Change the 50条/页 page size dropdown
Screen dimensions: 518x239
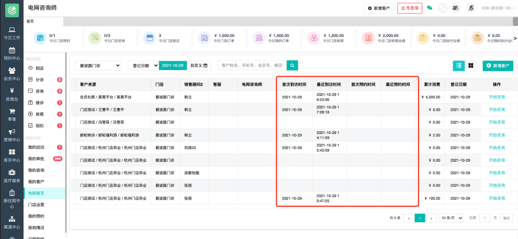tap(452, 218)
